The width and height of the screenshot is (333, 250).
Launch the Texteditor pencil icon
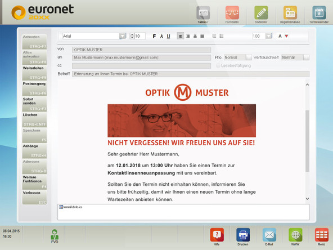point(261,13)
